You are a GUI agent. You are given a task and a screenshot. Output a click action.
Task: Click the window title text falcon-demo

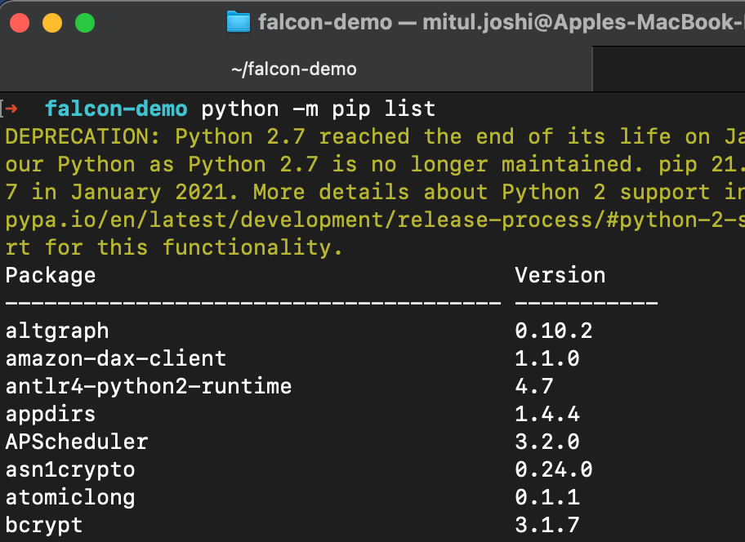pyautogui.click(x=325, y=22)
